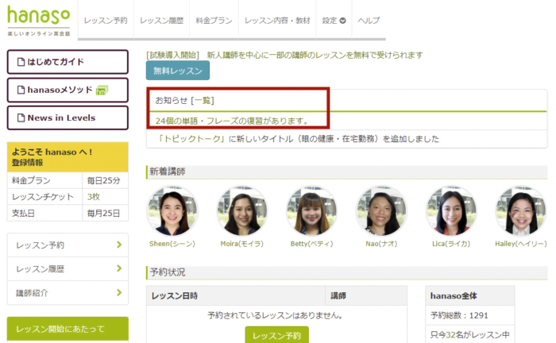556x343 pixels.
Task: Click the Hailey(ヘイリー) name link
Action: coord(521,244)
